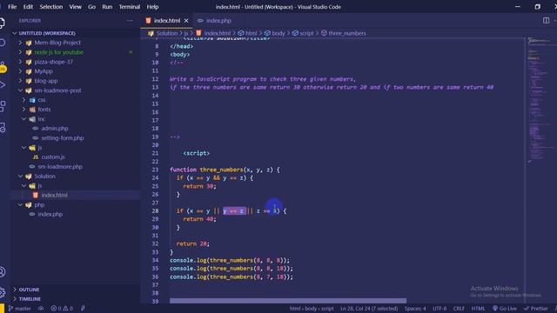Image resolution: width=557 pixels, height=313 pixels.
Task: Open the Extensions view in activity bar
Action: click(x=2, y=106)
